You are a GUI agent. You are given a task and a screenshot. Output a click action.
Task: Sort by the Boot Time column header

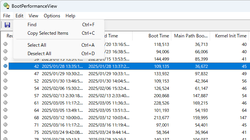coord(152,36)
